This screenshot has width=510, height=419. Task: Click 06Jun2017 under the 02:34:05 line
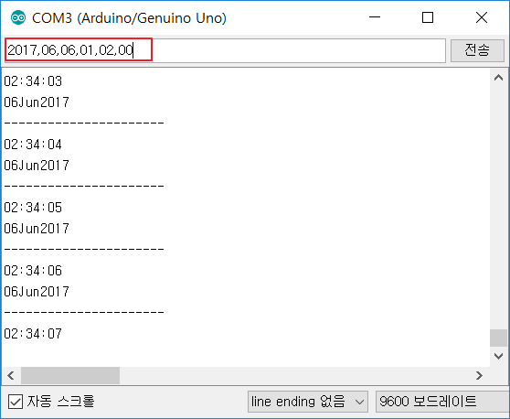37,229
